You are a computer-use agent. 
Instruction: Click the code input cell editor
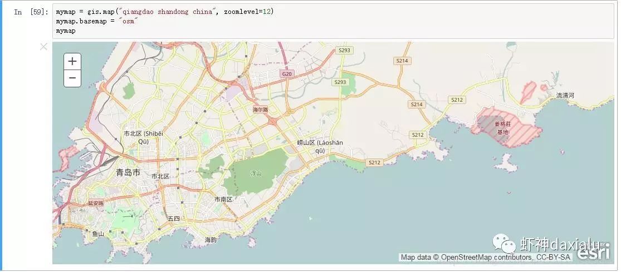333,21
